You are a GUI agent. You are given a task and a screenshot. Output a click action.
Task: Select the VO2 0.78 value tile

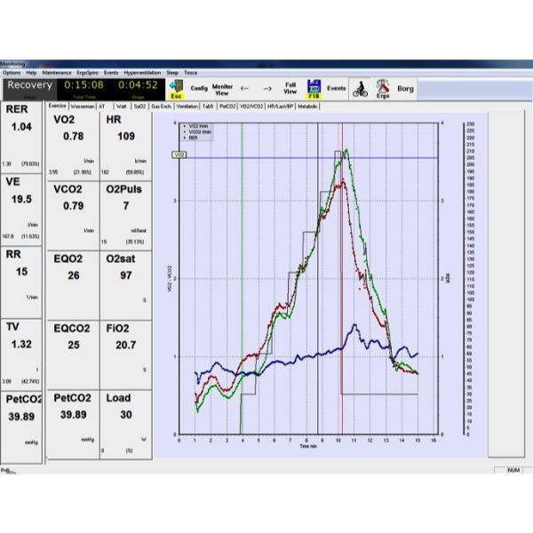click(x=73, y=146)
